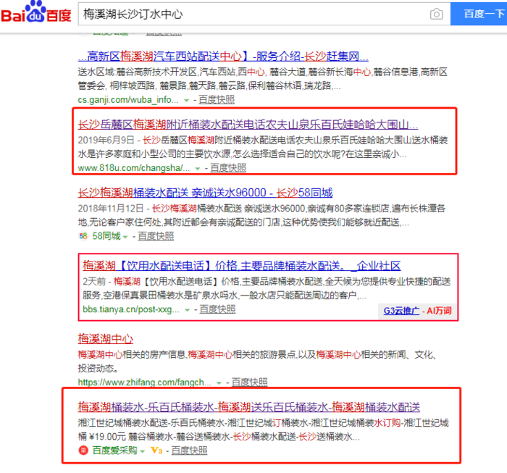Open 百度快照 for the 百度爱采购 result

point(189,451)
